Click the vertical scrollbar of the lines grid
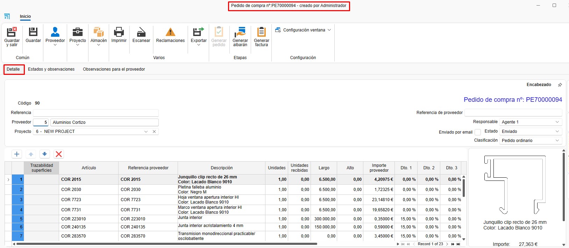569x248 pixels. (464, 188)
